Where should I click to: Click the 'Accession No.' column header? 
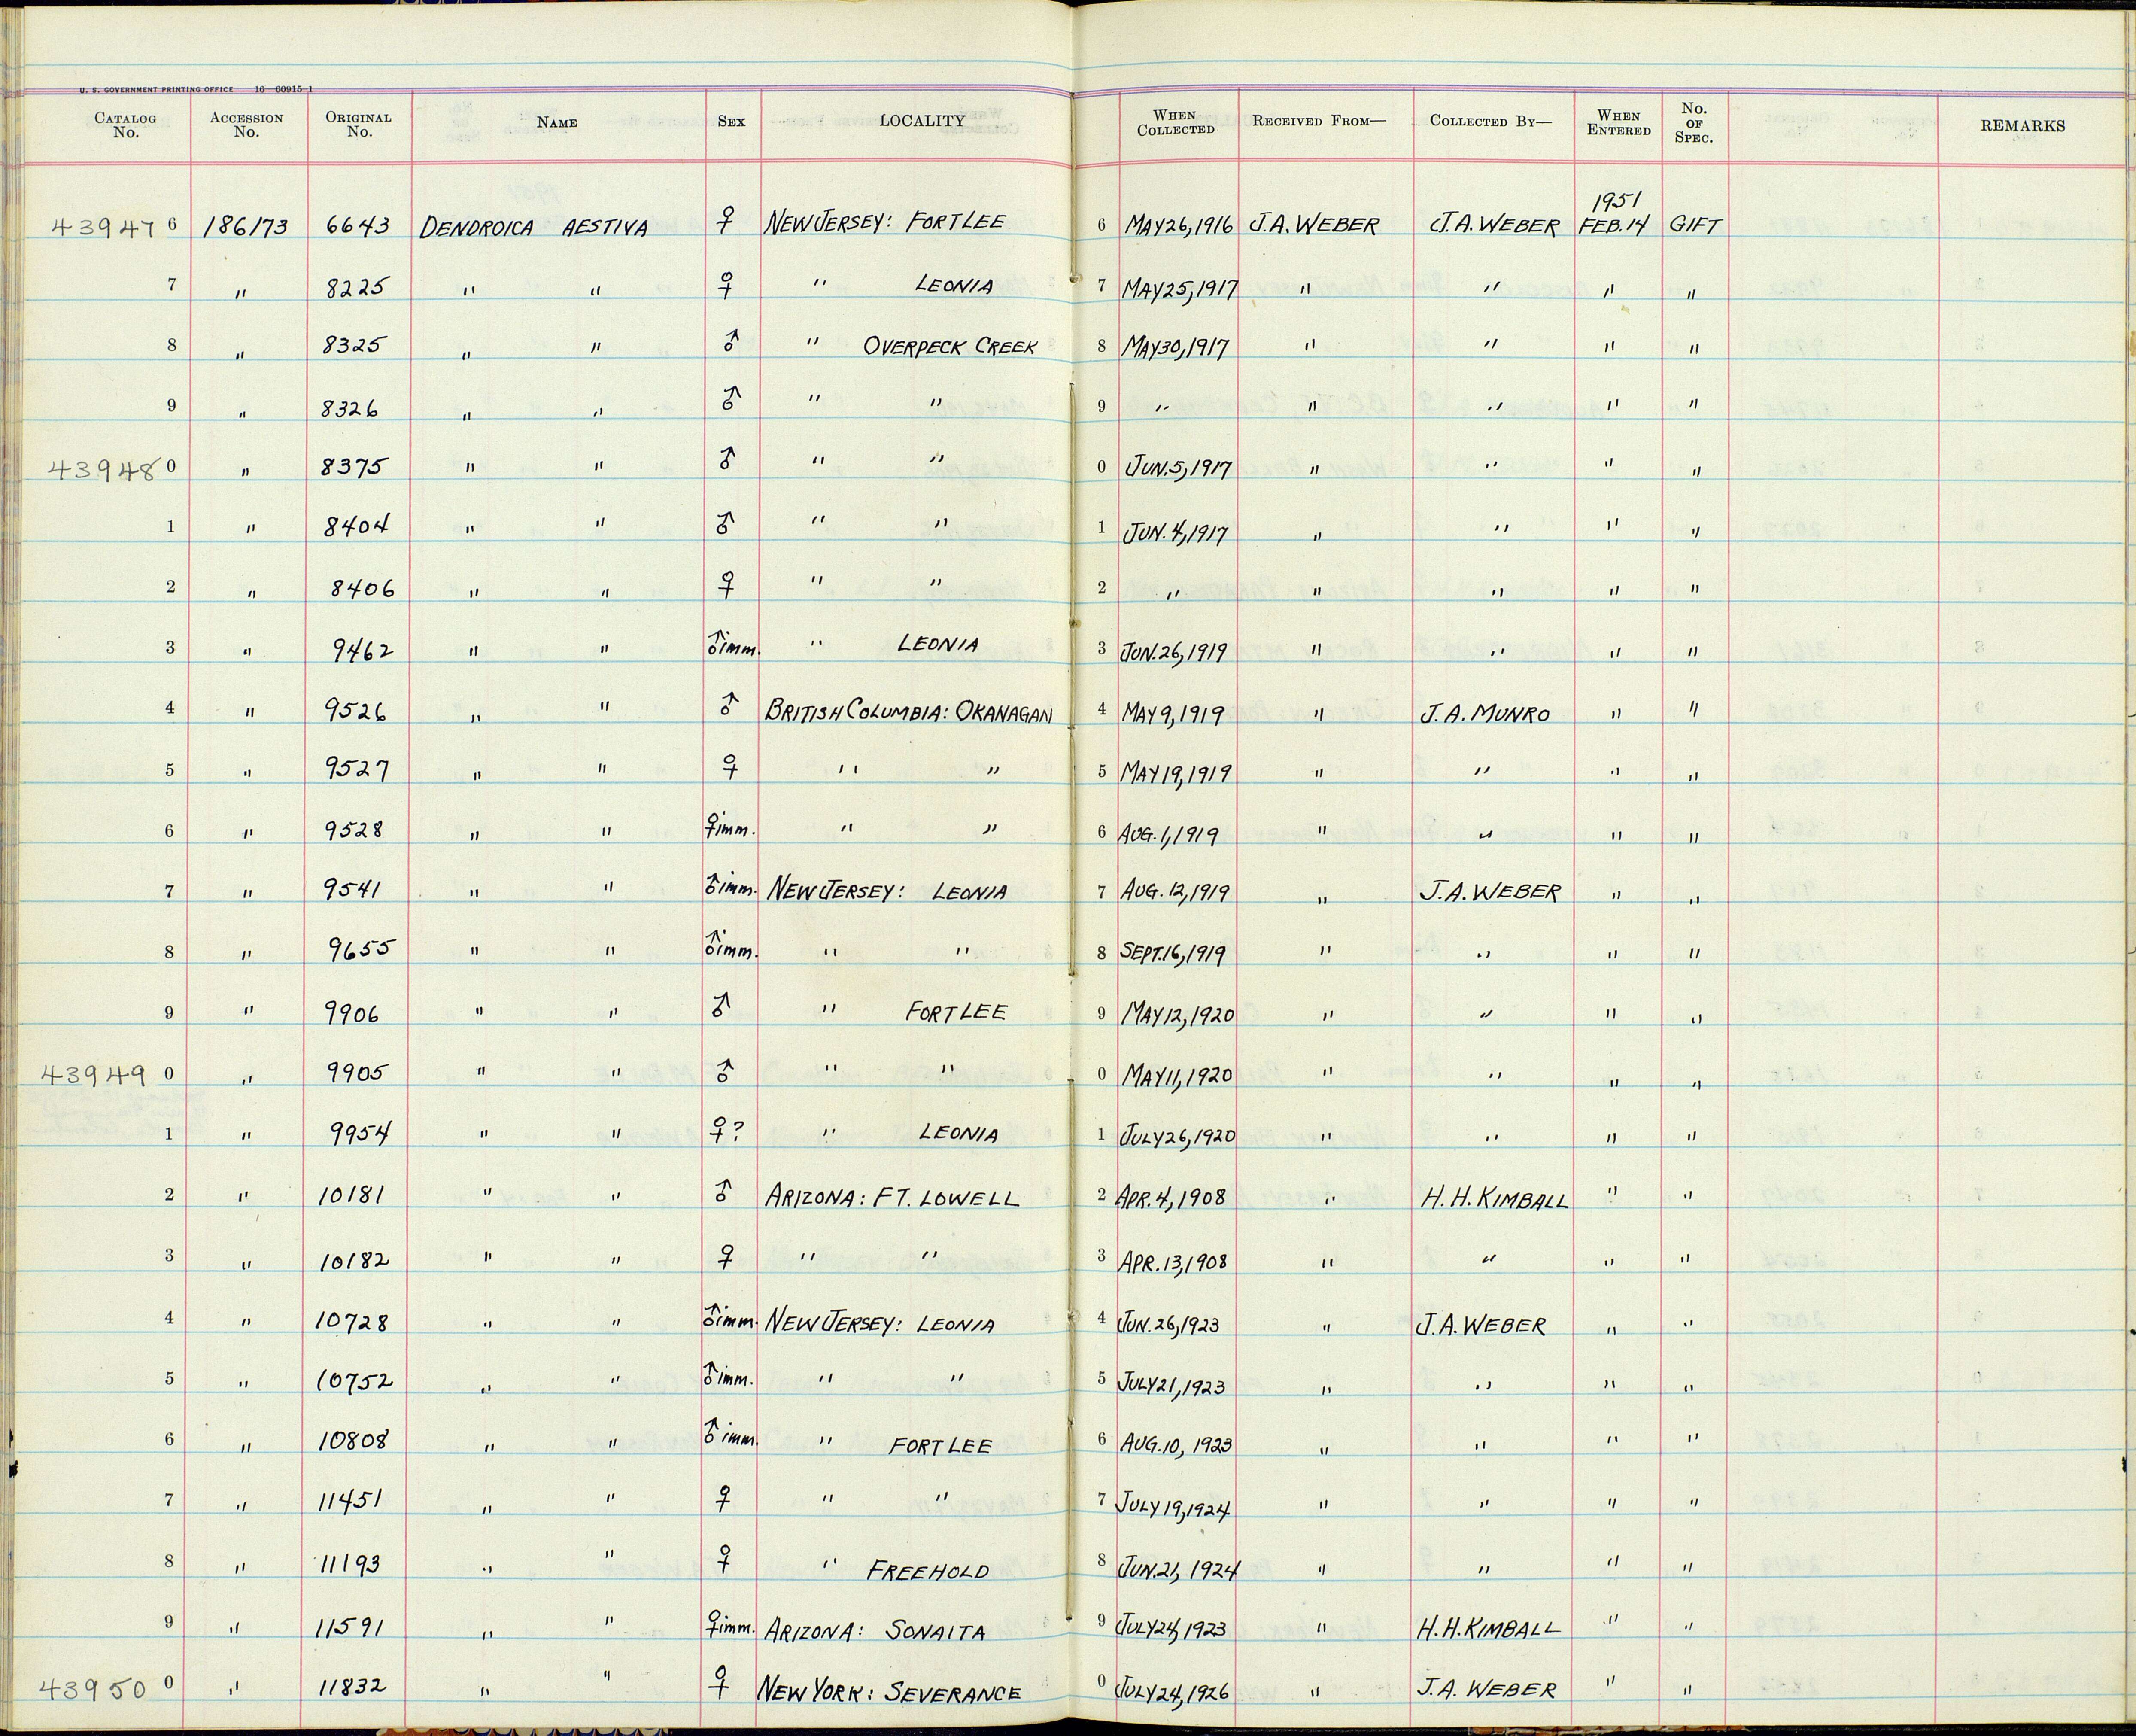pos(246,125)
